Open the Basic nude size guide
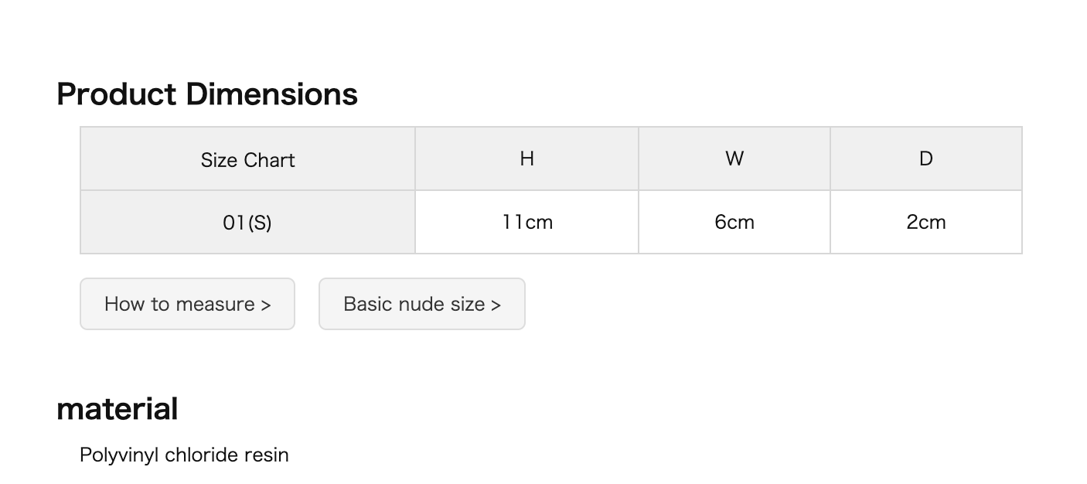This screenshot has width=1087, height=484. 422,304
